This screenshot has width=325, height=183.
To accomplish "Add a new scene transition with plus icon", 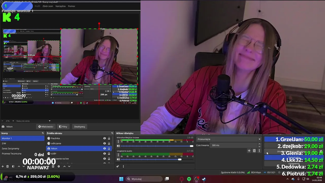I will point(249,151).
